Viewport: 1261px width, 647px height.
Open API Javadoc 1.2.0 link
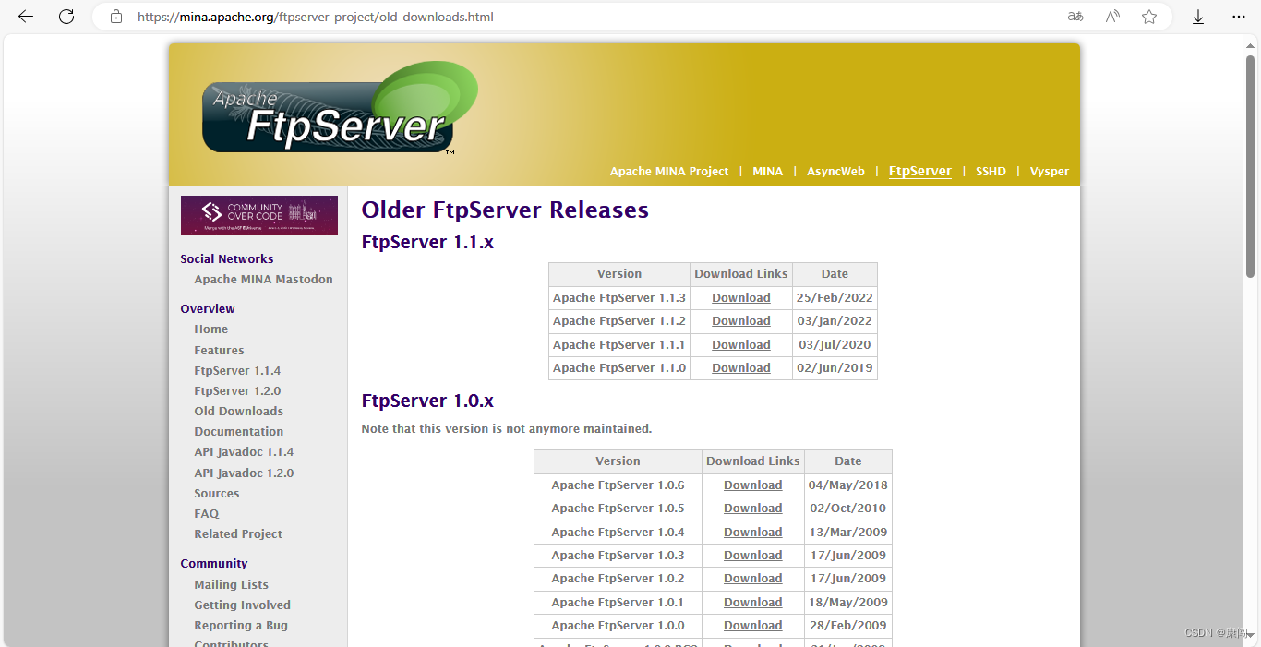[x=244, y=473]
